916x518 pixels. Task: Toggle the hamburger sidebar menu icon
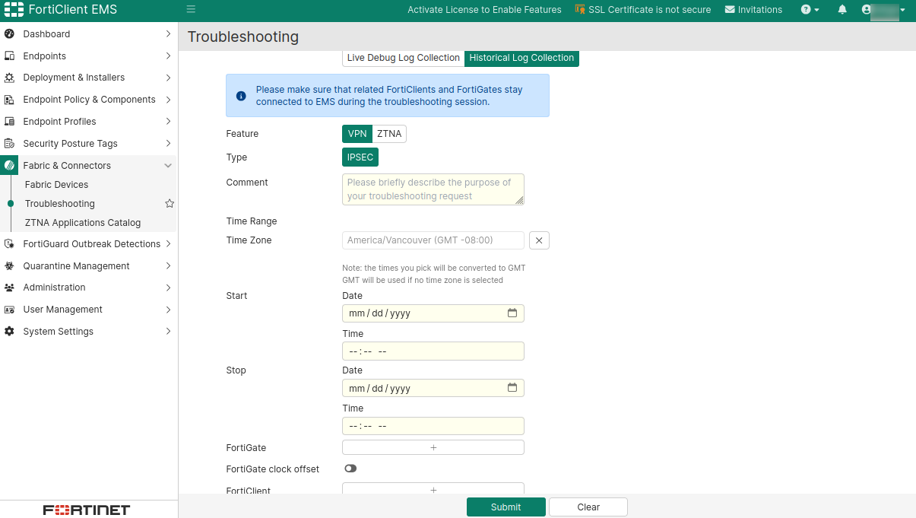click(x=191, y=9)
